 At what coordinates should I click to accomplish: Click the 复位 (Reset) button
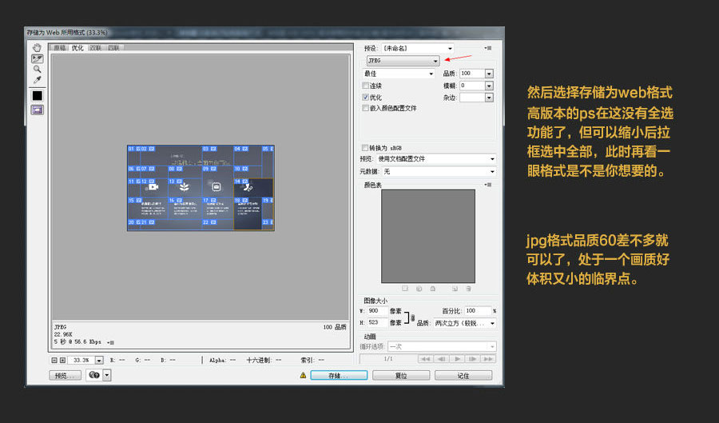point(401,374)
